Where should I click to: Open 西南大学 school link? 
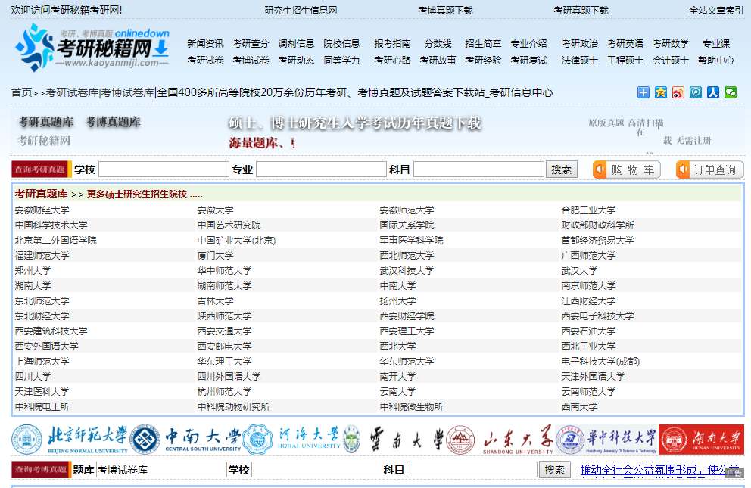coord(580,407)
